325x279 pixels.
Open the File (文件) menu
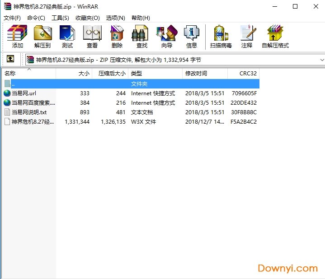12,18
